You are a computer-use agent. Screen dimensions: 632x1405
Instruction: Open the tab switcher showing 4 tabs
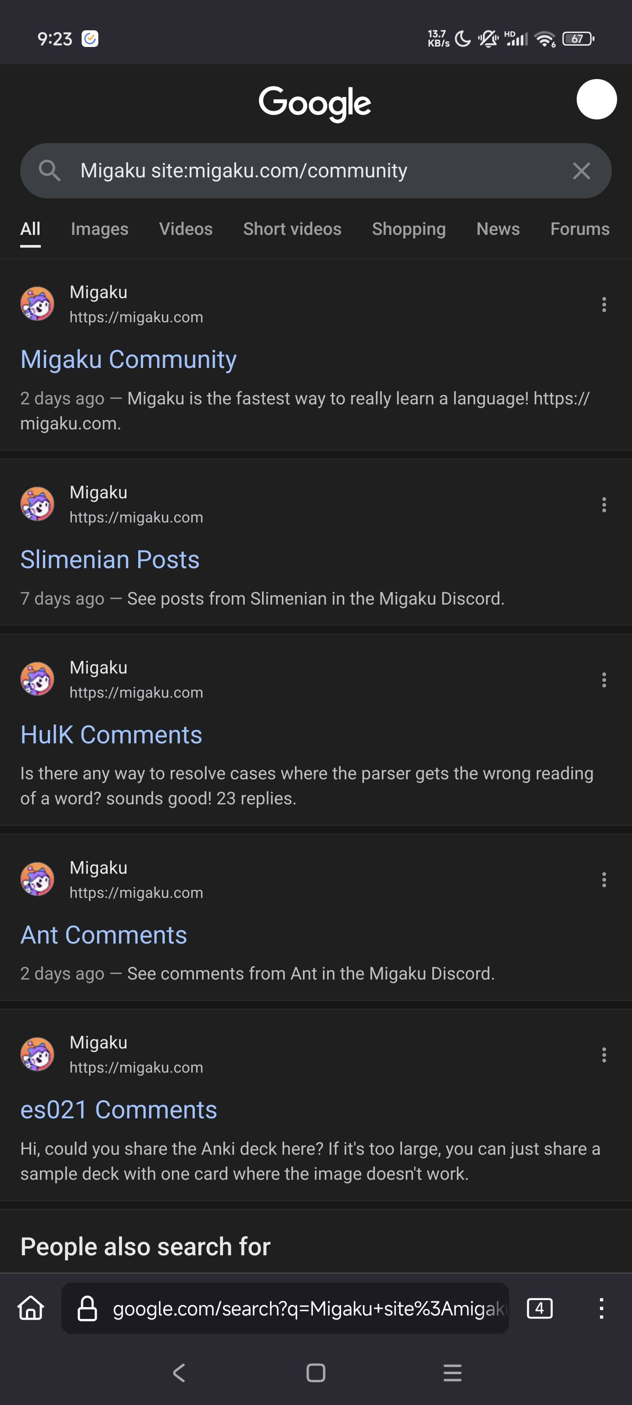[539, 1308]
